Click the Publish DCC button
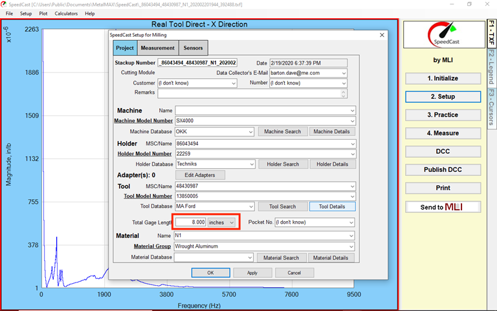The image size is (497, 311). [443, 170]
